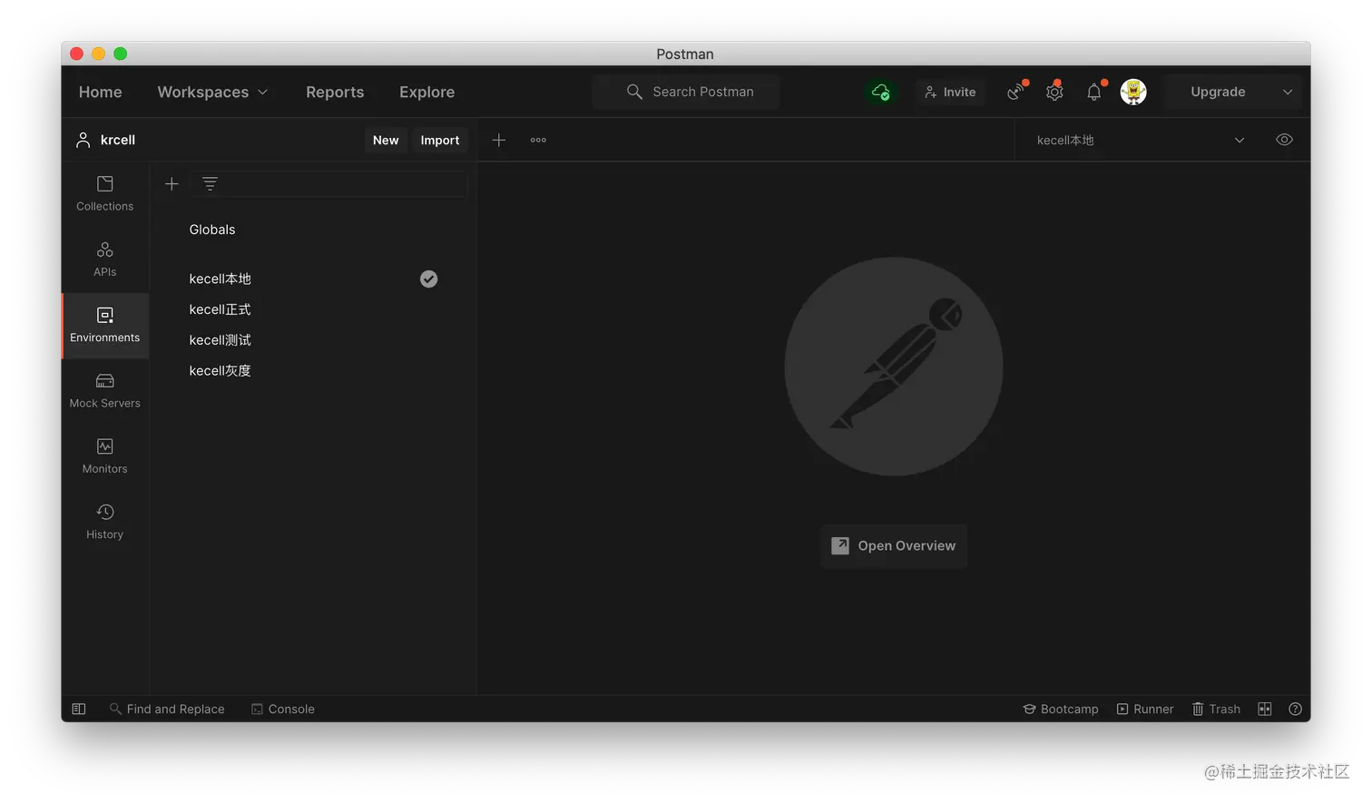This screenshot has width=1372, height=803.
Task: Create new environment with plus icon
Action: tap(171, 184)
